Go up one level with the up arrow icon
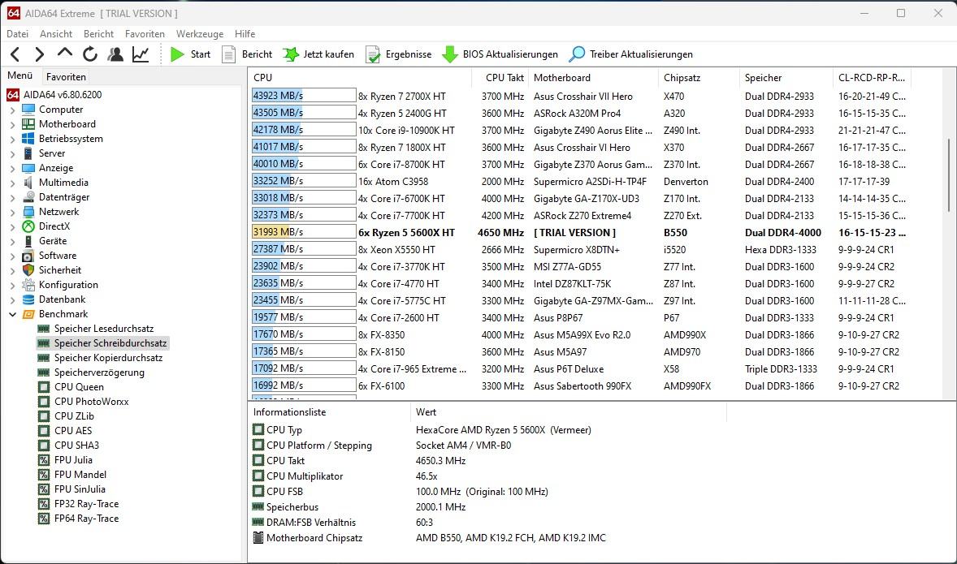This screenshot has width=957, height=564. click(x=65, y=54)
